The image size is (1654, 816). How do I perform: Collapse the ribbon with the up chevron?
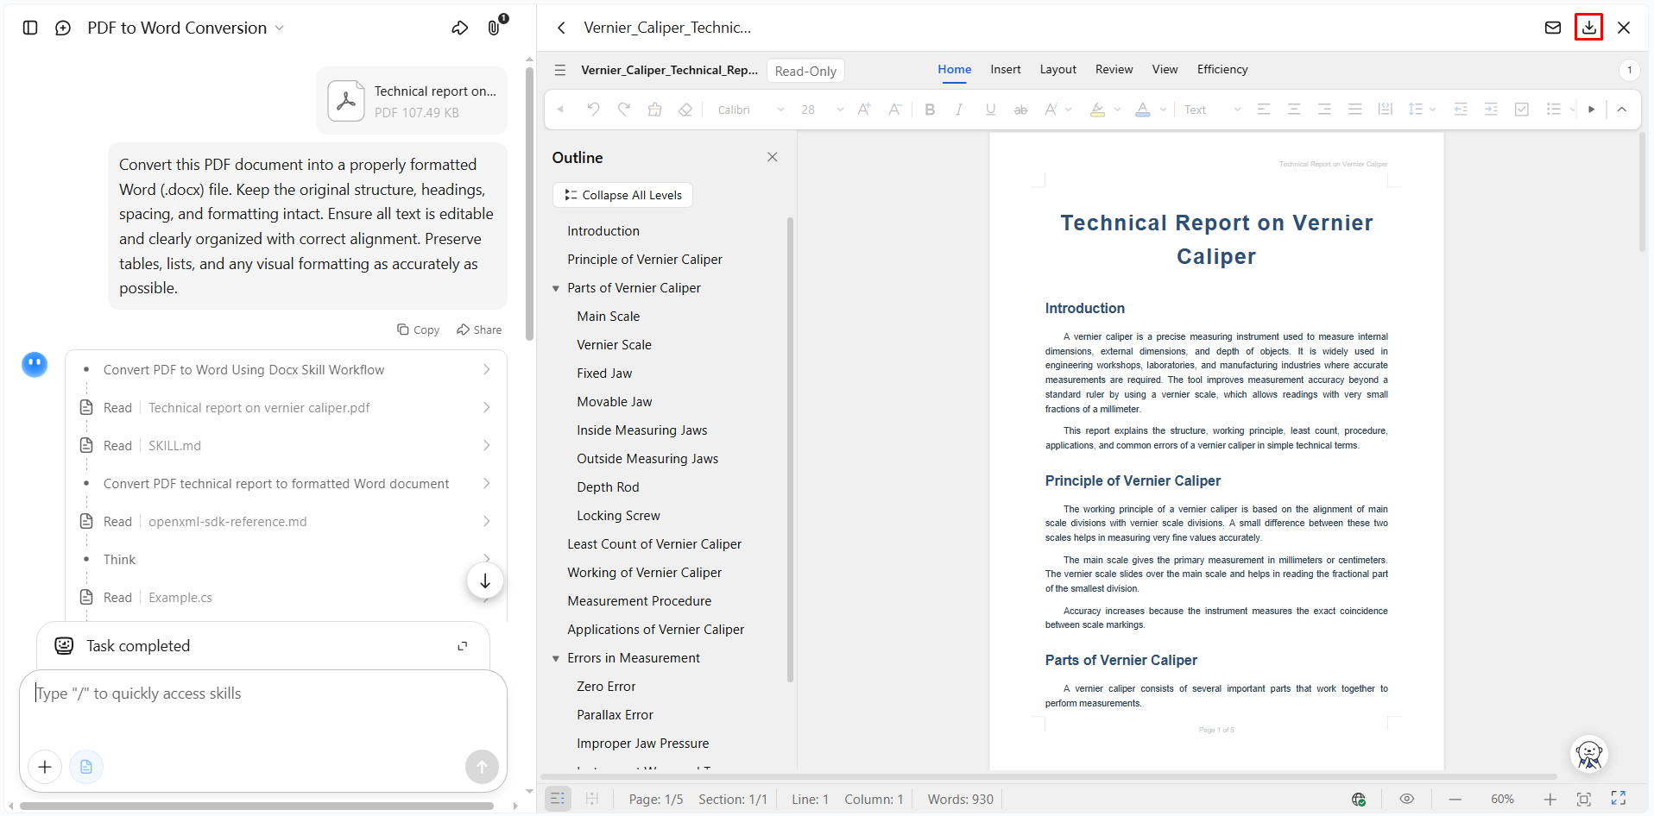click(x=1622, y=110)
